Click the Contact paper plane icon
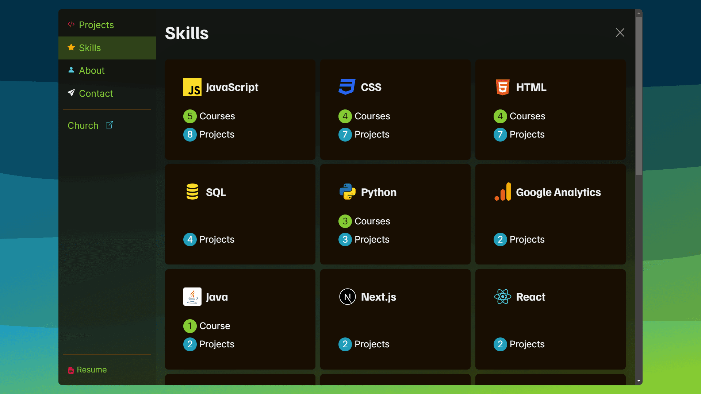The height and width of the screenshot is (394, 701). click(71, 93)
